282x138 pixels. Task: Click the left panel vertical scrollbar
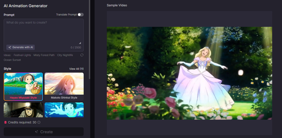point(90,33)
